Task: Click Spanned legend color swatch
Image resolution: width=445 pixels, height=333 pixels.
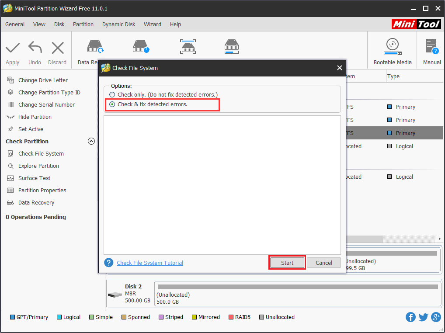Action: coord(124,317)
